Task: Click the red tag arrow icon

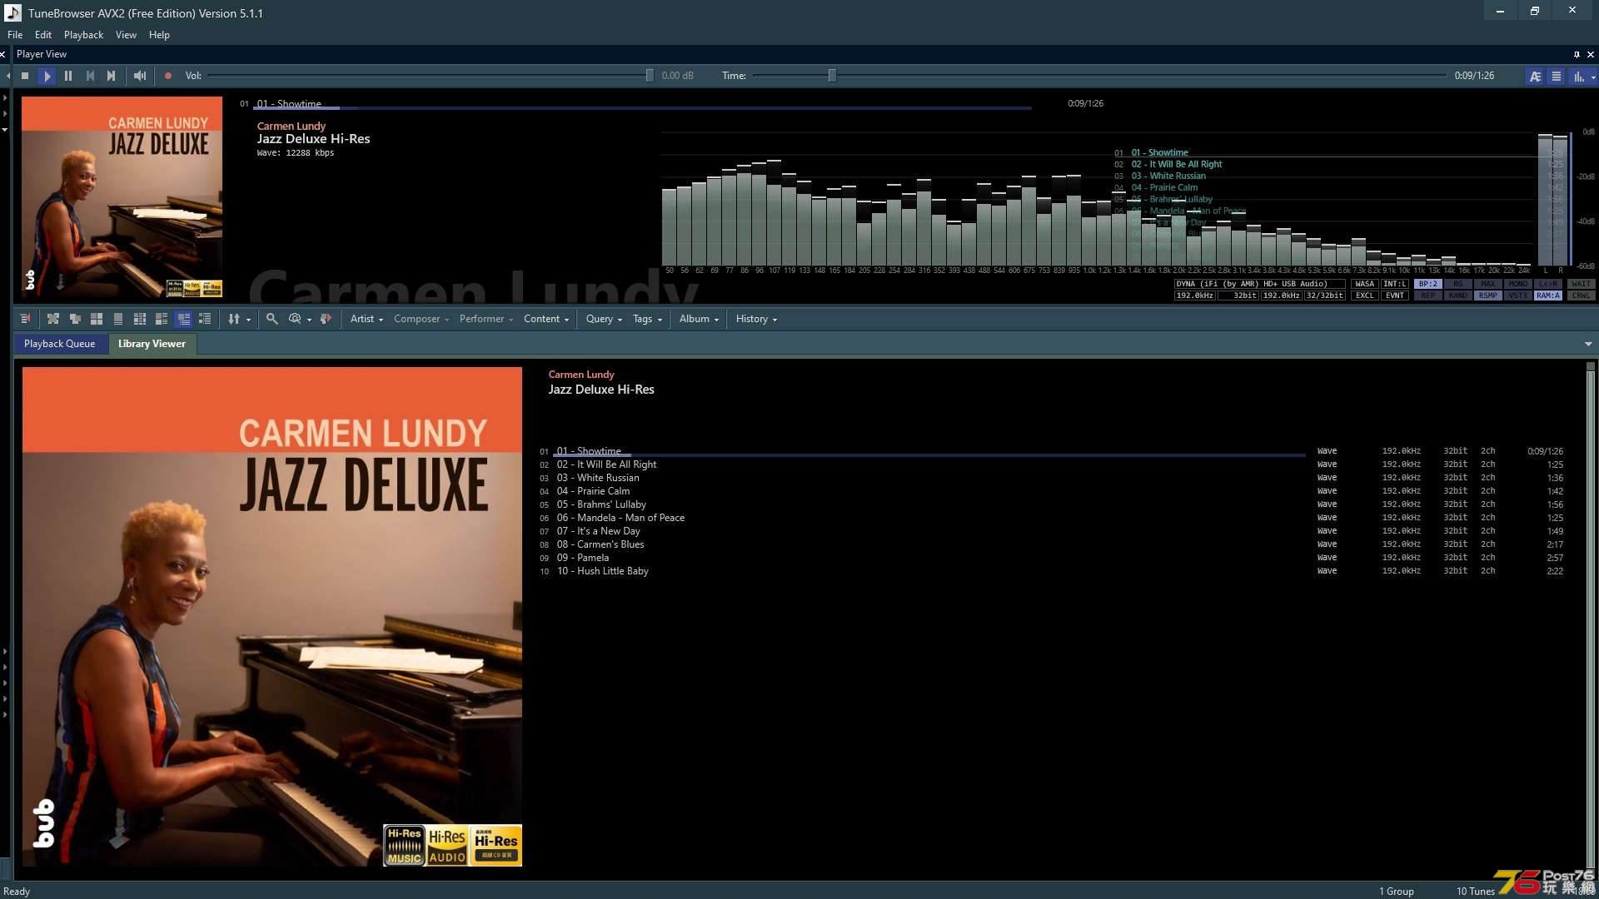Action: (x=326, y=319)
